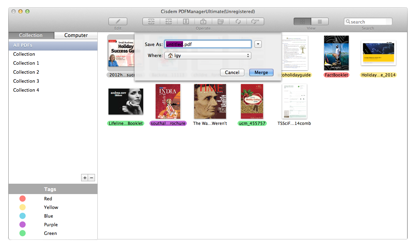Click the Blue tag label text
Screen dimensions: 416x247
(49, 216)
